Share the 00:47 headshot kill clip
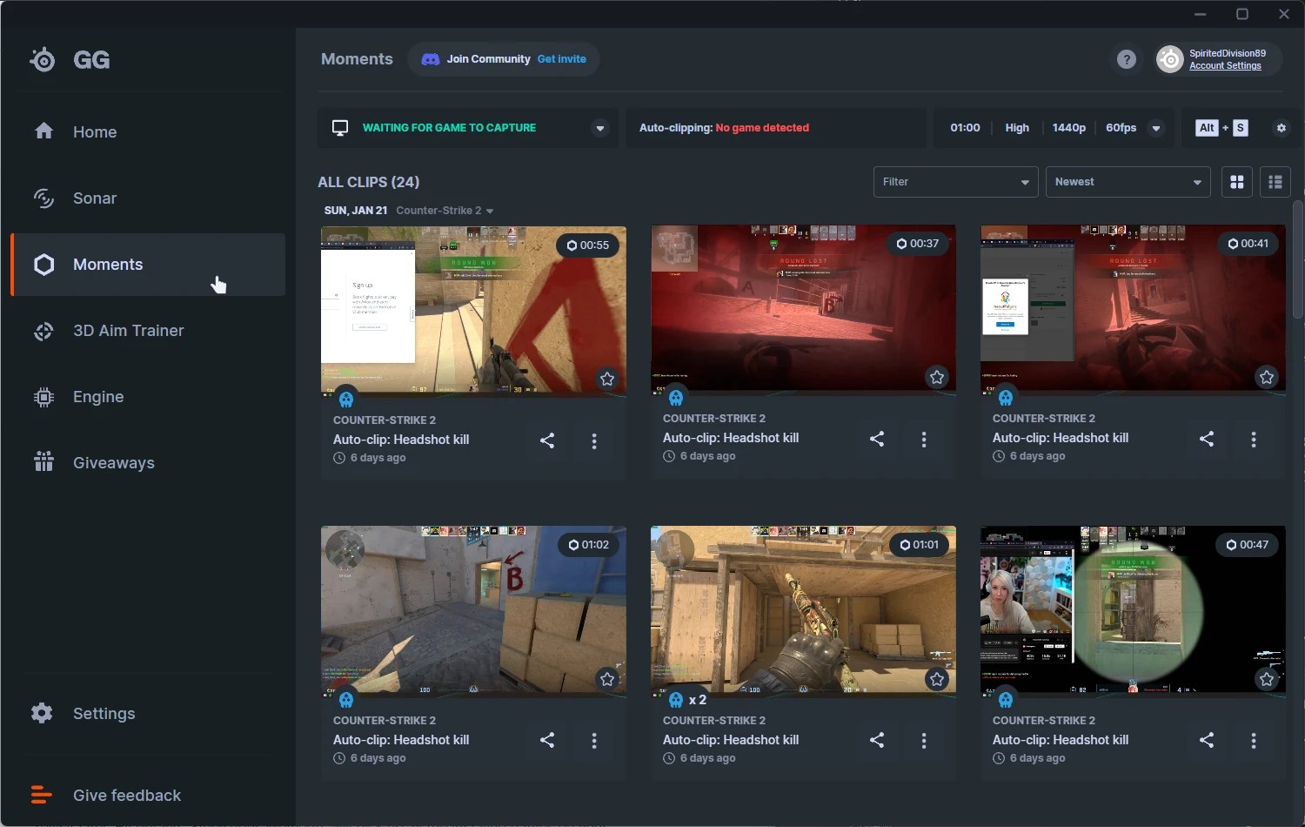The width and height of the screenshot is (1305, 827). pos(1207,740)
